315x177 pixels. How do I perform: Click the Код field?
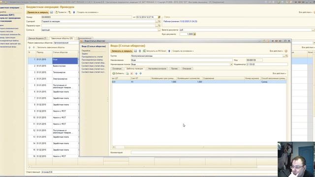(254, 60)
